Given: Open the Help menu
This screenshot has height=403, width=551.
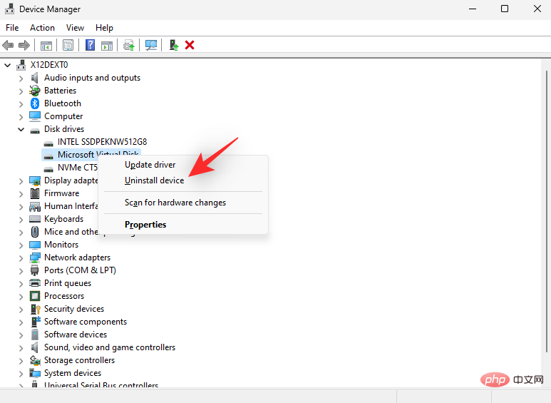Looking at the screenshot, I should point(104,28).
